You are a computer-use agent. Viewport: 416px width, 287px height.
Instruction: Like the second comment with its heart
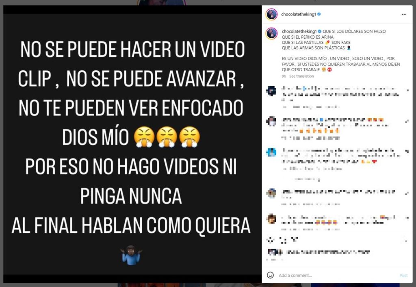click(407, 121)
